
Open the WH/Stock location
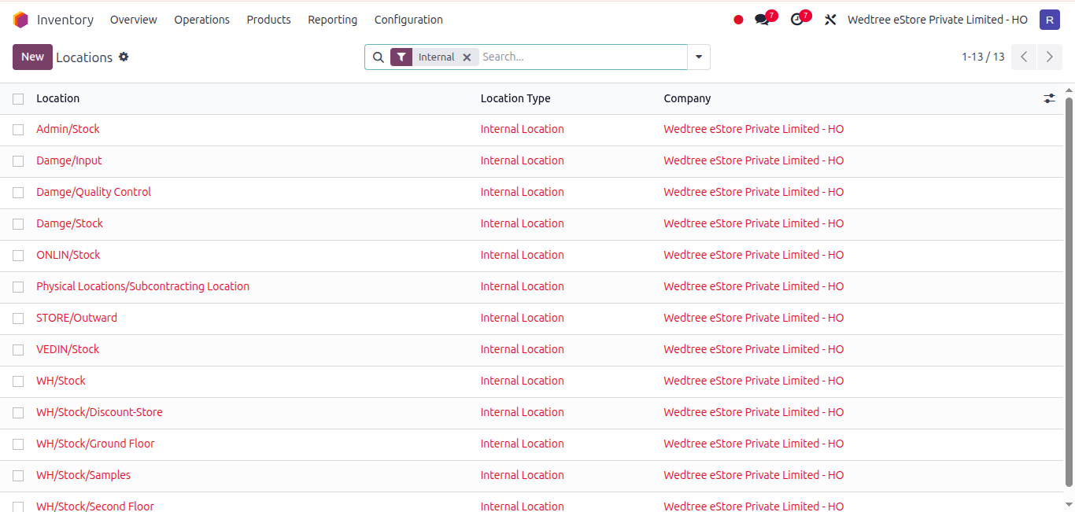tap(61, 381)
